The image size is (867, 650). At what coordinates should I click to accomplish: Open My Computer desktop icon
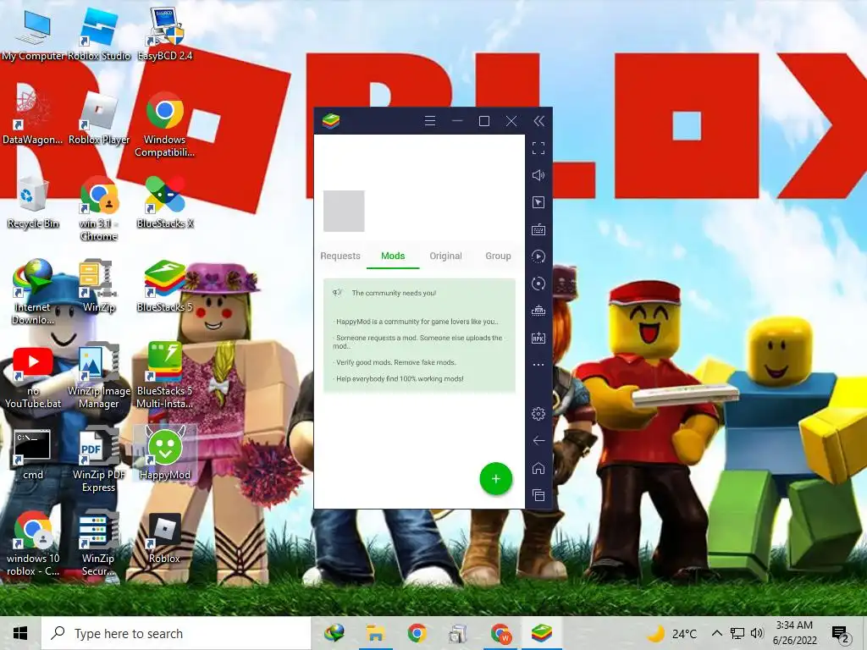point(33,34)
